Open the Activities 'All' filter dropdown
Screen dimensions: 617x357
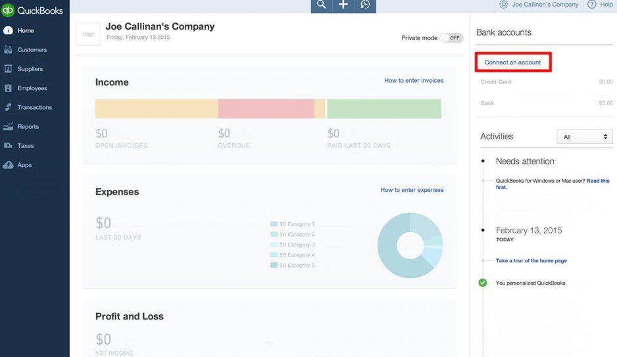[585, 137]
